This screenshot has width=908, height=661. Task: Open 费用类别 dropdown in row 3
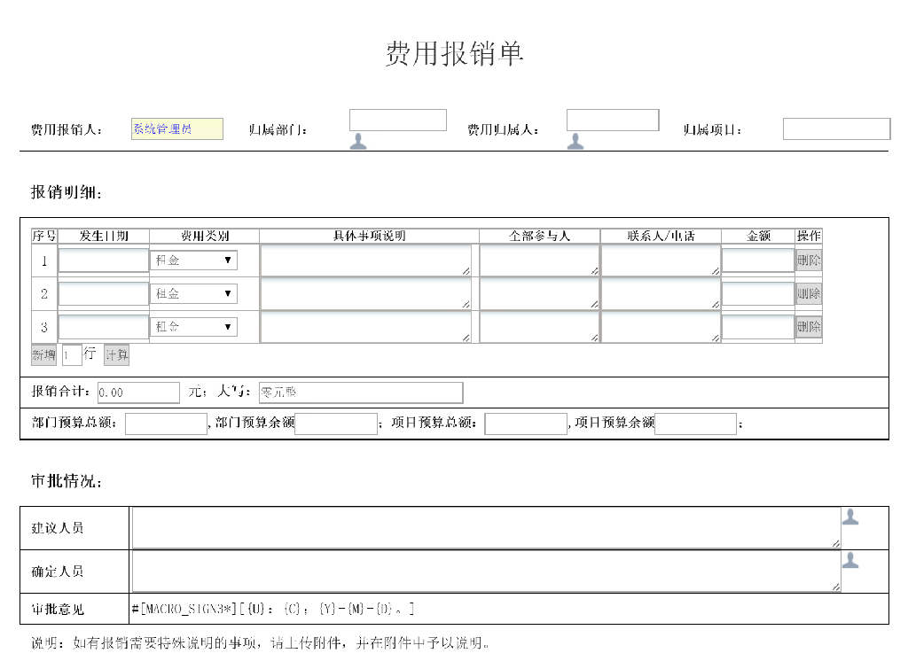(194, 327)
